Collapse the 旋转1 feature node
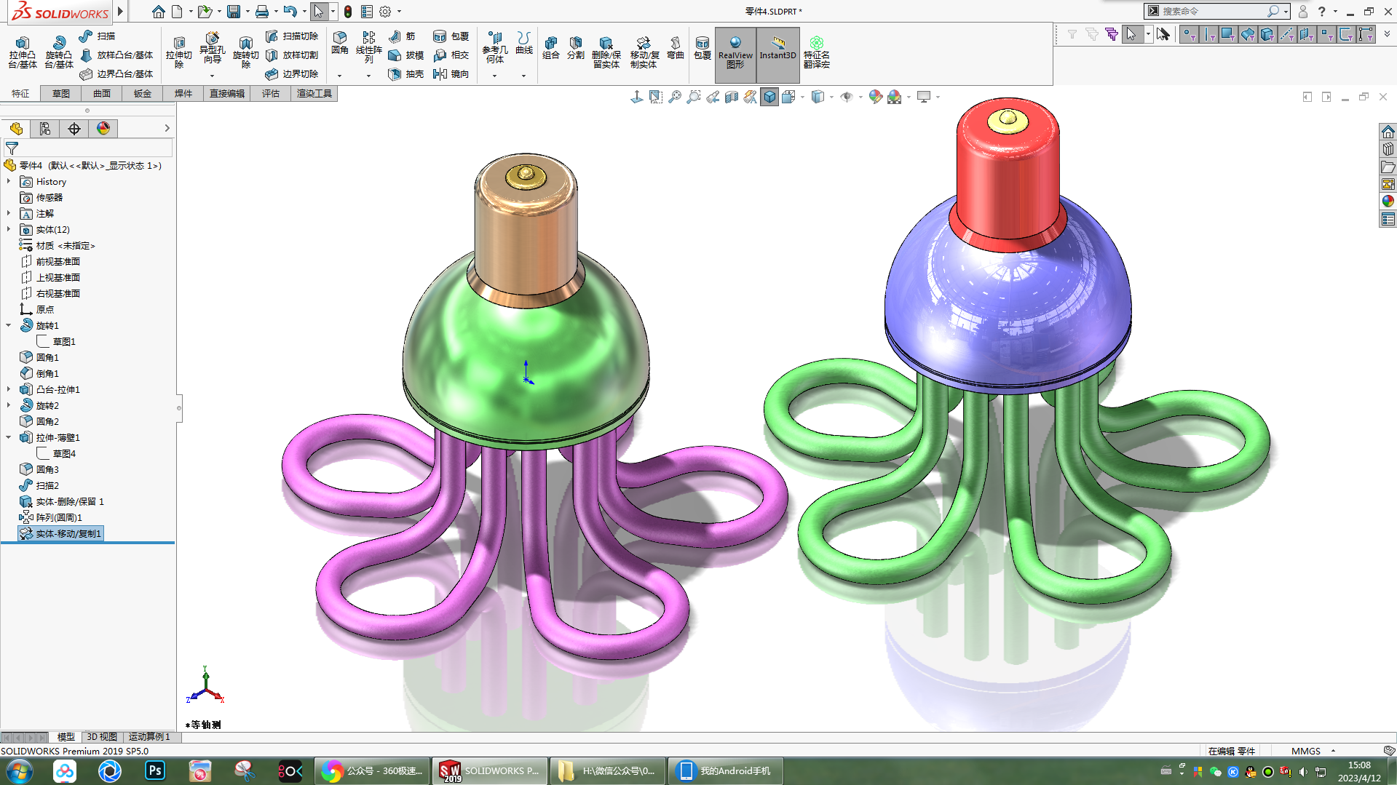1397x785 pixels. 9,326
